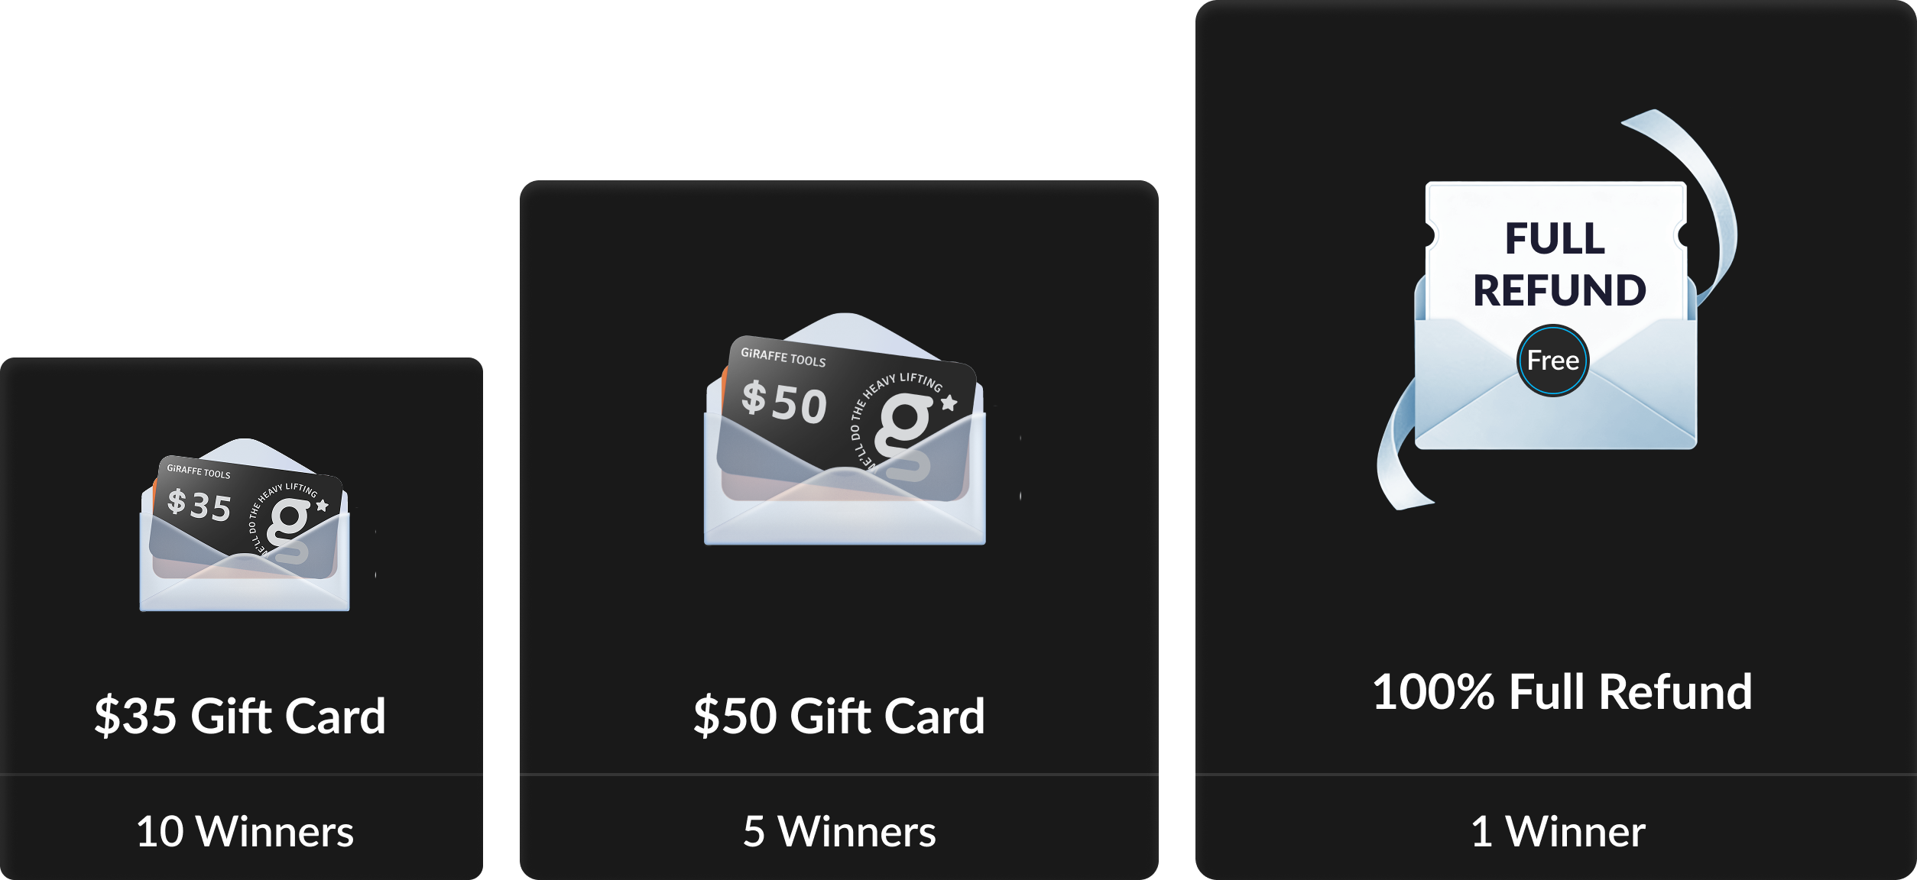This screenshot has height=880, width=1917.
Task: Select the '$35 Gift Card' title
Action: 240,716
